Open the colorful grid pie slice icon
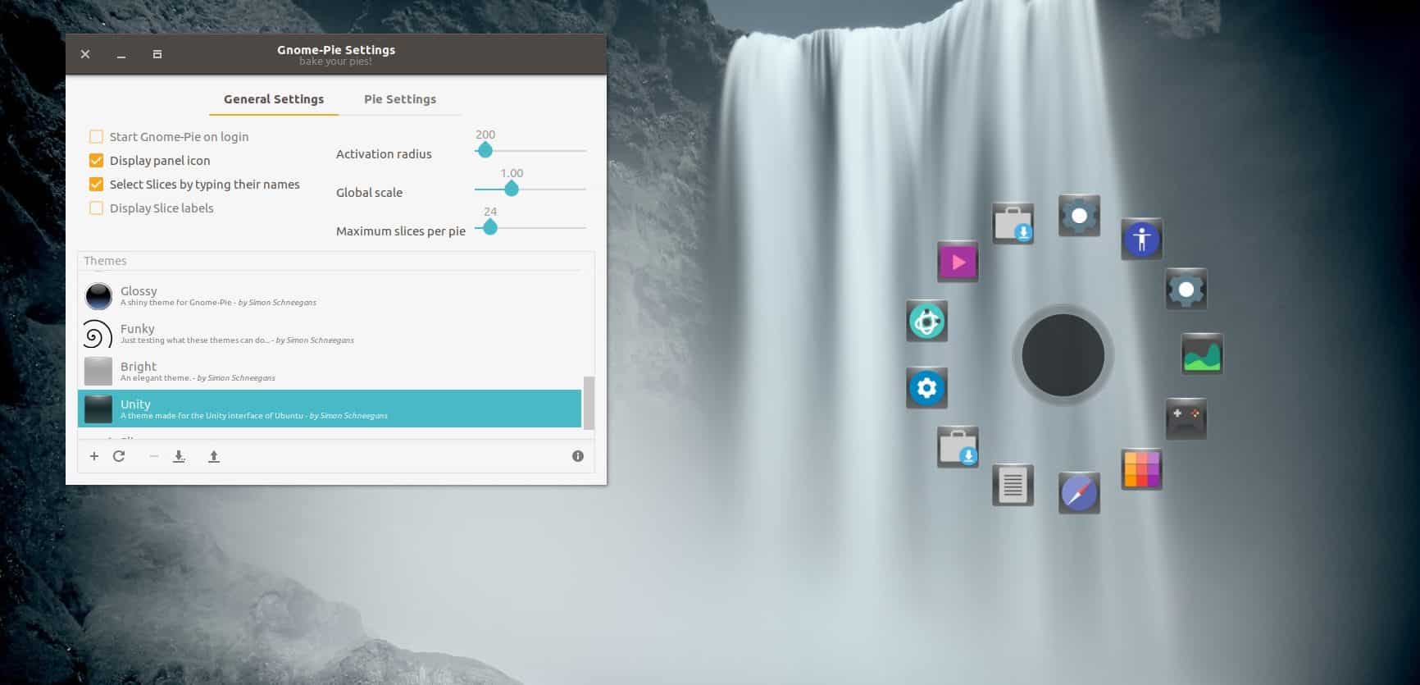The image size is (1420, 685). coord(1141,470)
